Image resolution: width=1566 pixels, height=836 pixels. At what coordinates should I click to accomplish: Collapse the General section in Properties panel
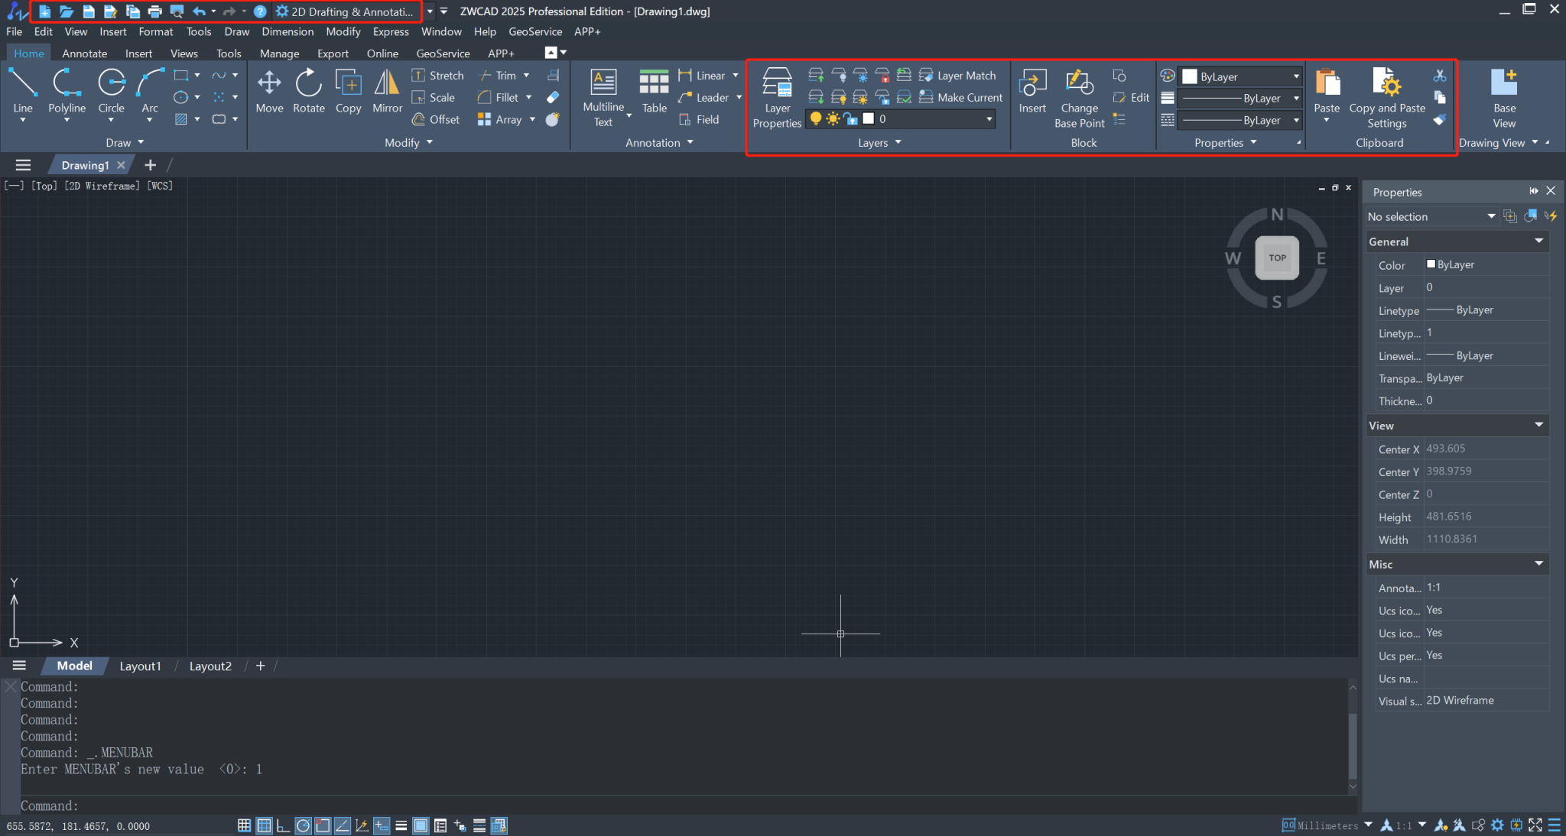tap(1538, 241)
